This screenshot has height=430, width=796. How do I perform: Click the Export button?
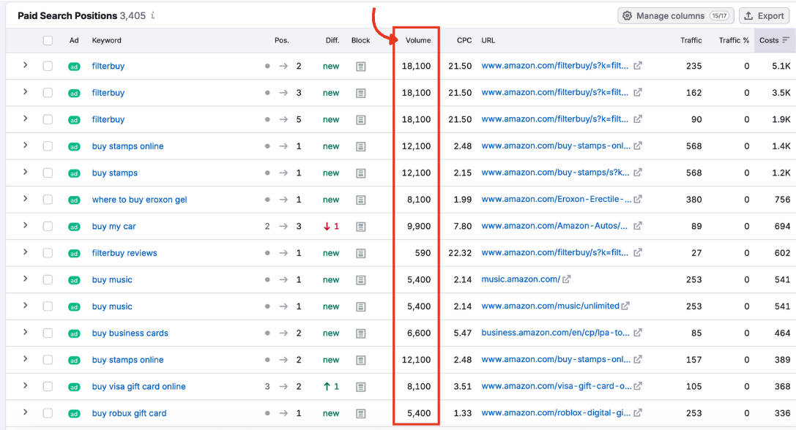(764, 15)
